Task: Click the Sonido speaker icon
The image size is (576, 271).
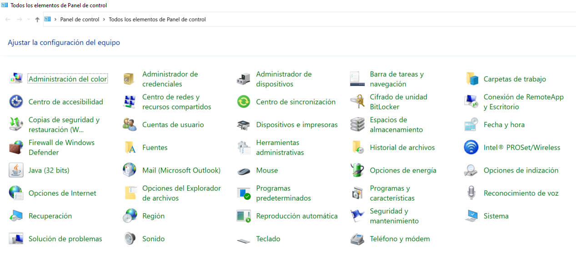Action: [130, 239]
